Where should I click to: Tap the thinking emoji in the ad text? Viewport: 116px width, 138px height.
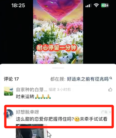coord(77,119)
